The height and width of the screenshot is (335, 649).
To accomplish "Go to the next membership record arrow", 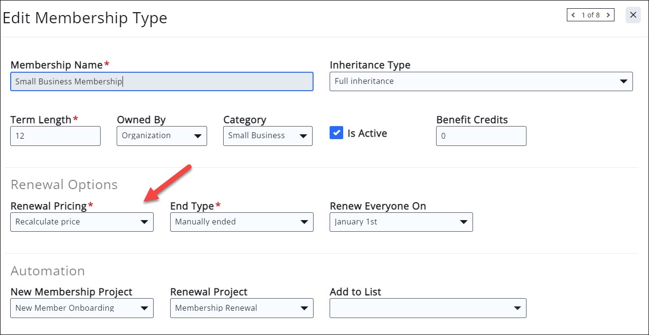I will (x=608, y=15).
